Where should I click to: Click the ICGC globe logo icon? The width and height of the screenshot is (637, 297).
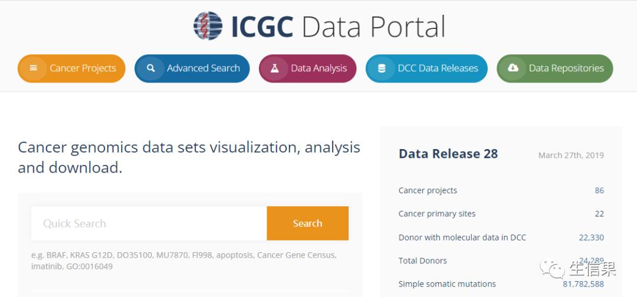(208, 27)
